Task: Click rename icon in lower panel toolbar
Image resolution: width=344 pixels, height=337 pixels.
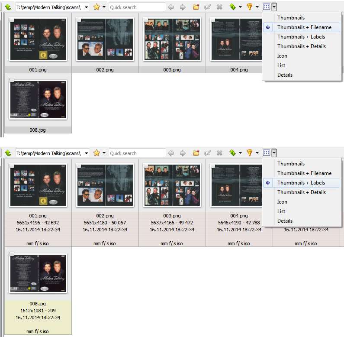Action: click(x=208, y=153)
